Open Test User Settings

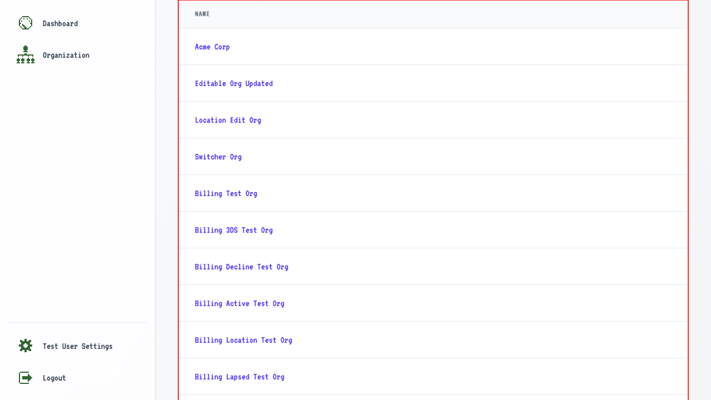(x=78, y=346)
